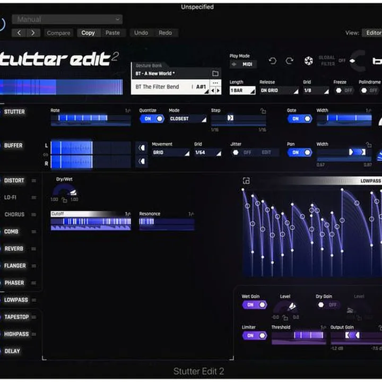Click the L/R stereo link icon in Buffer
Screen dimensions: 382x382
point(46,155)
